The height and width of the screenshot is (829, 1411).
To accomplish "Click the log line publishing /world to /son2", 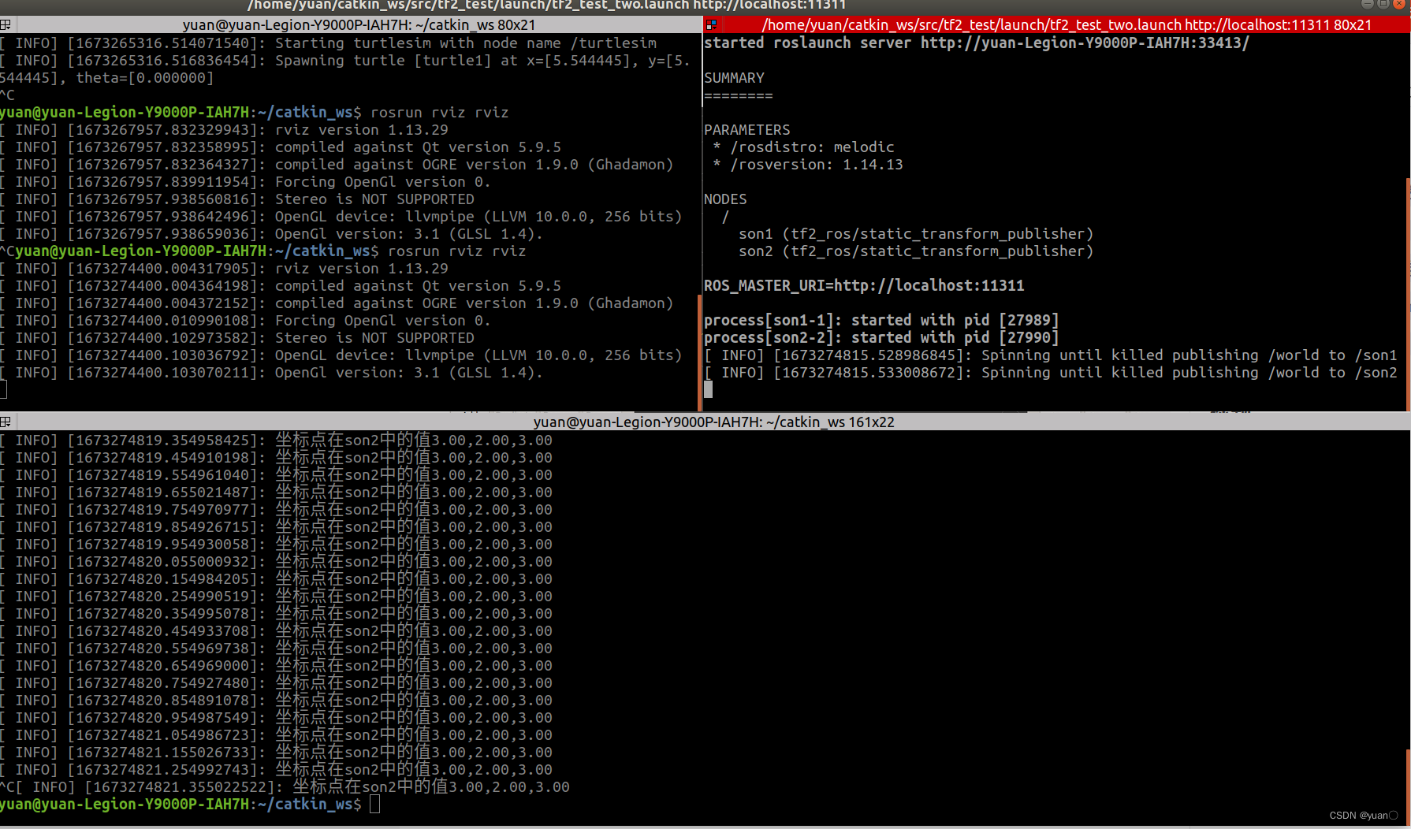I will point(1051,373).
